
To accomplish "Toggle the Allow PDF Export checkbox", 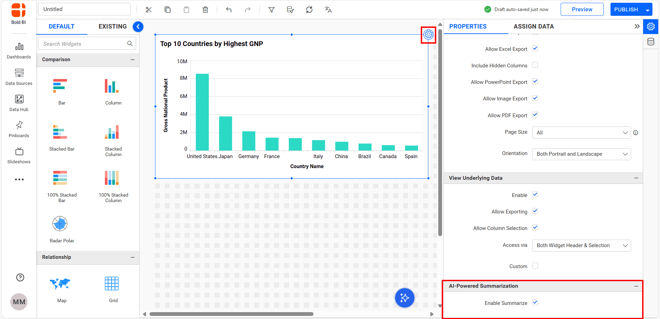I will [x=535, y=115].
